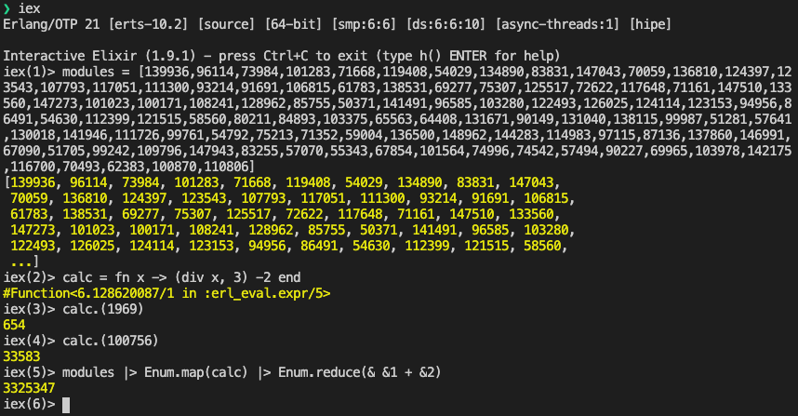
Task: Click the Interactive Elixir (1.9.1) banner
Action: [106, 56]
